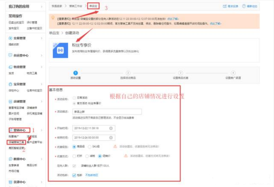This screenshot has width=274, height=187.
Task: Click the 数据中心 sidebar icon
Action: [10, 159]
